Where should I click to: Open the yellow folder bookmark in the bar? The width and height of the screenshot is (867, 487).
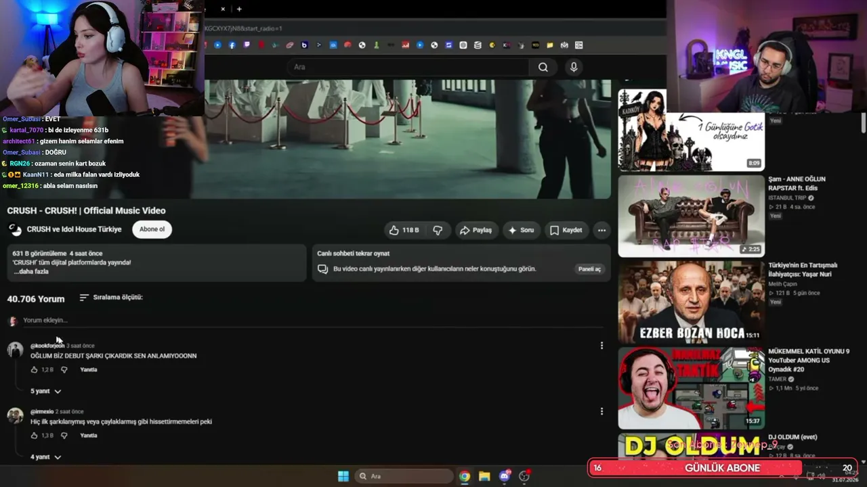click(550, 45)
